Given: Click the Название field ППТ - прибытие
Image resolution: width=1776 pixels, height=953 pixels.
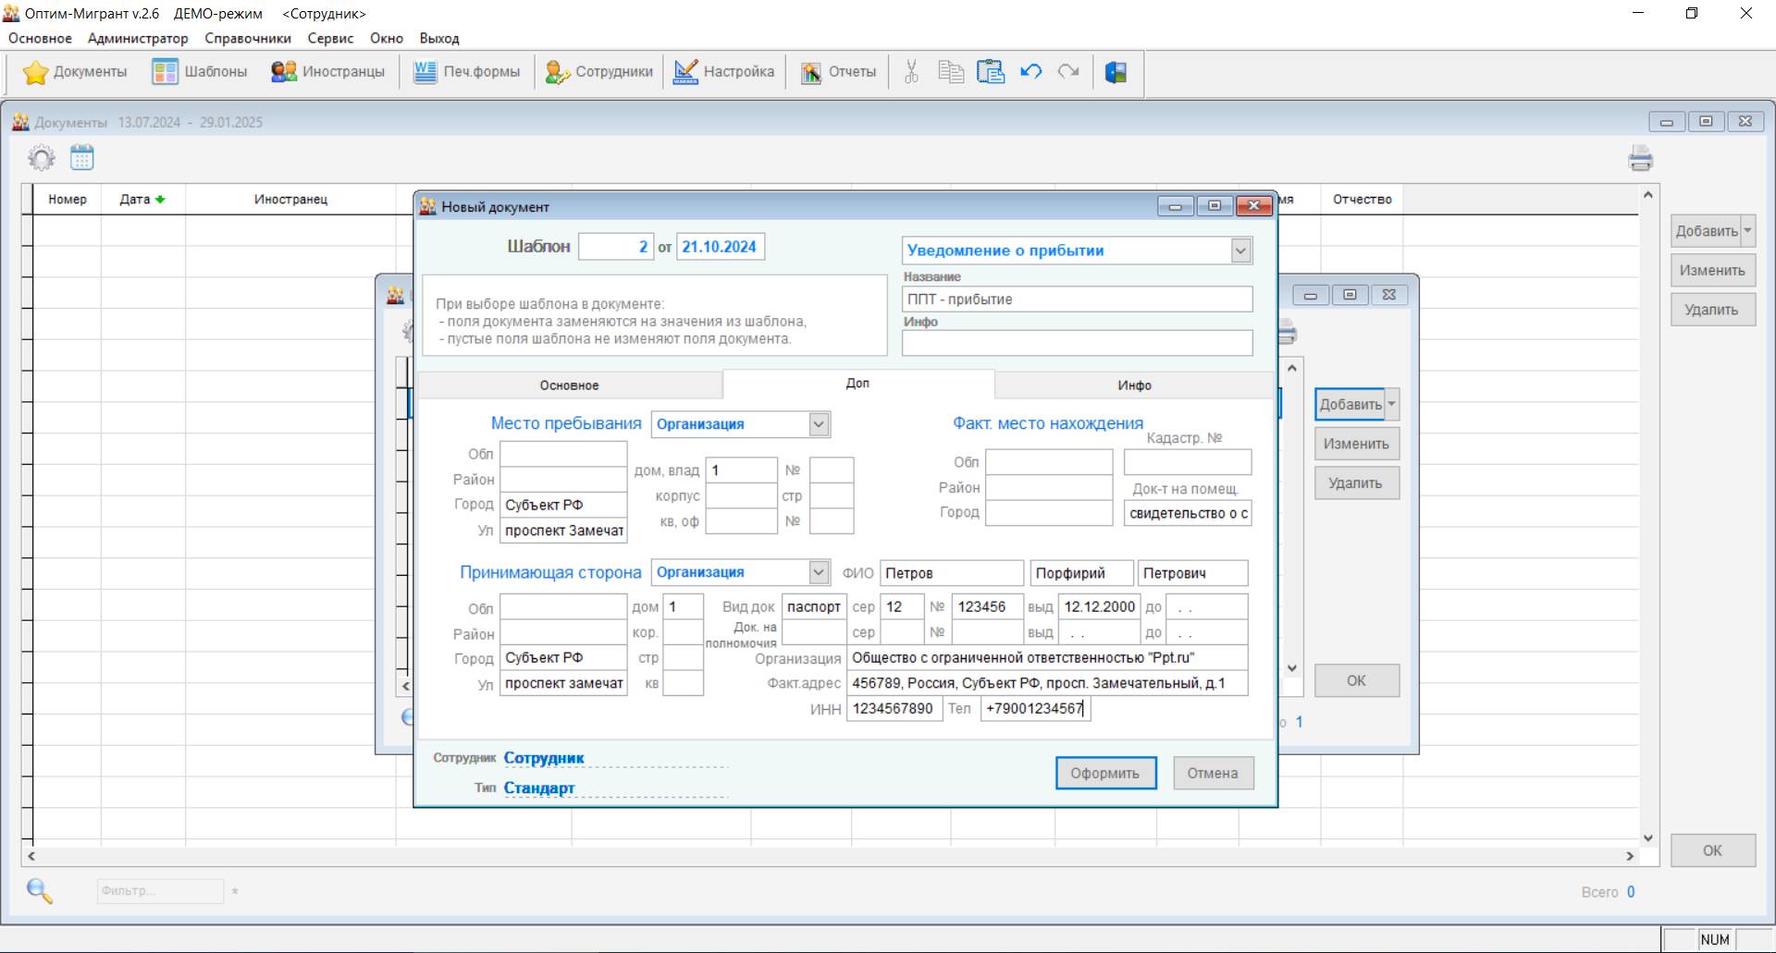Looking at the screenshot, I should 1077,299.
